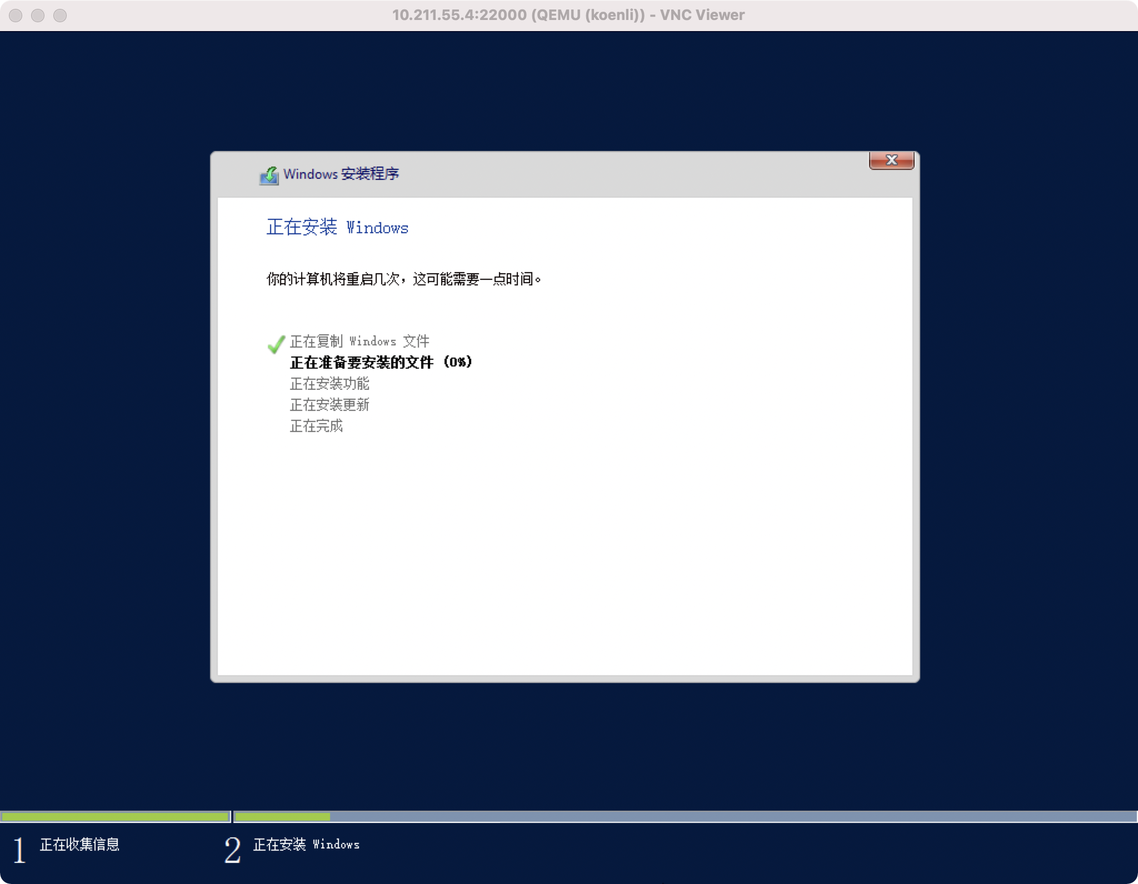Image resolution: width=1138 pixels, height=884 pixels.
Task: Select the step 2 numeral icon at bottom
Action: (234, 848)
